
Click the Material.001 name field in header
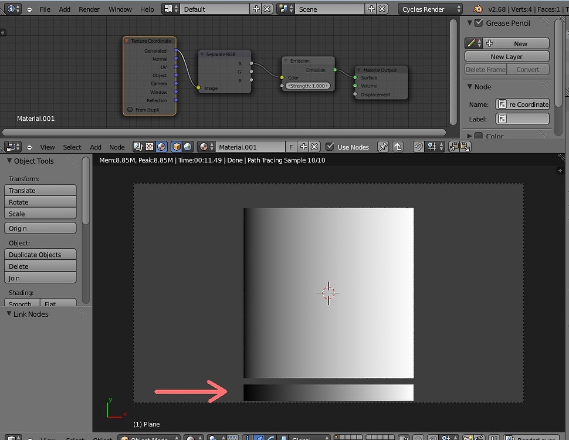tap(250, 147)
